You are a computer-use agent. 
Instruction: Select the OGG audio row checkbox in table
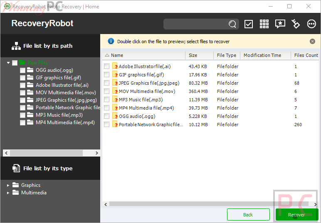[107, 116]
